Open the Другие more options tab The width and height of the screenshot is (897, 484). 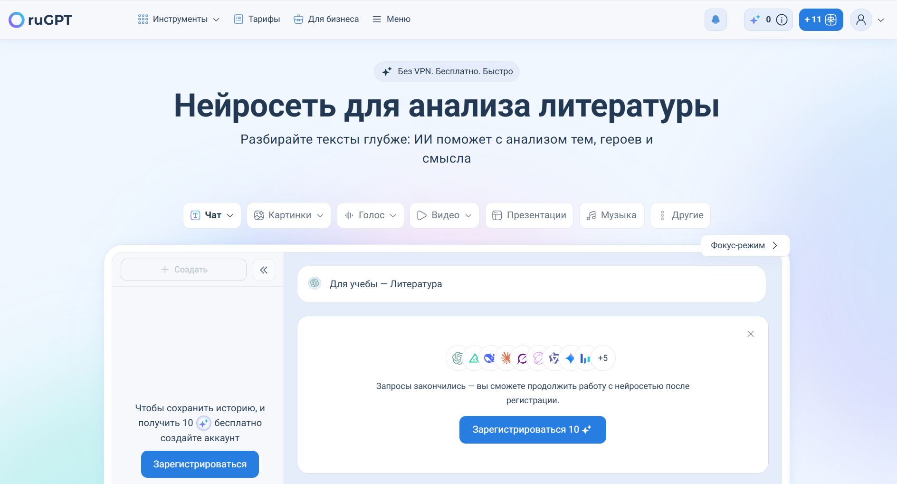pyautogui.click(x=680, y=215)
